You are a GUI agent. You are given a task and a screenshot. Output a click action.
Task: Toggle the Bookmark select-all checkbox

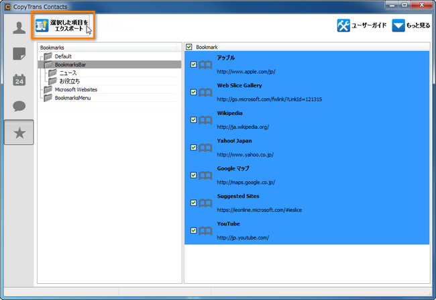[189, 47]
